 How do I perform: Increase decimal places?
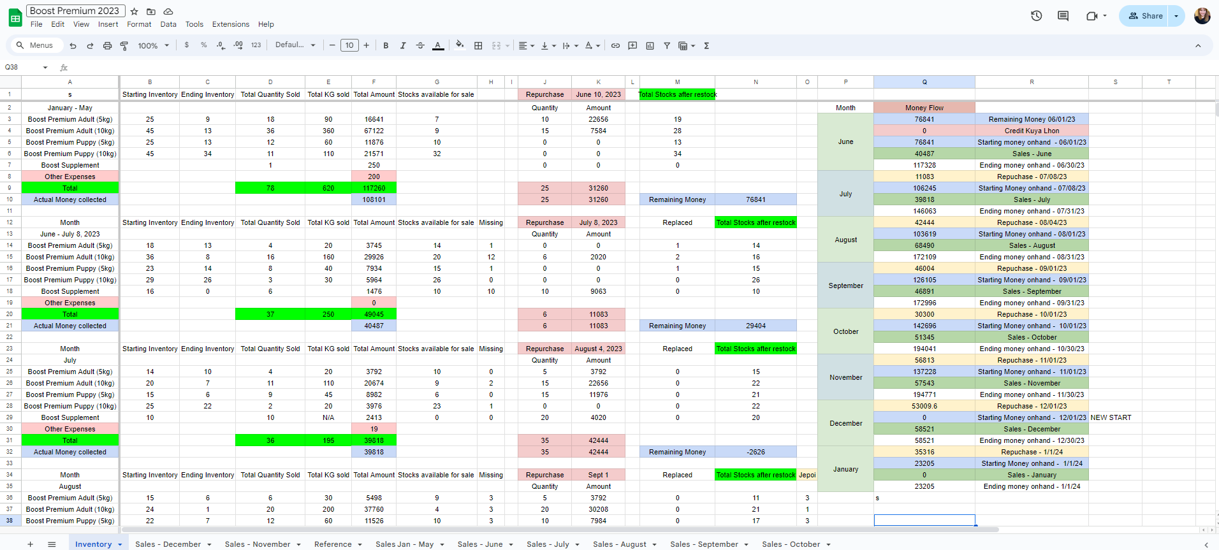tap(238, 45)
